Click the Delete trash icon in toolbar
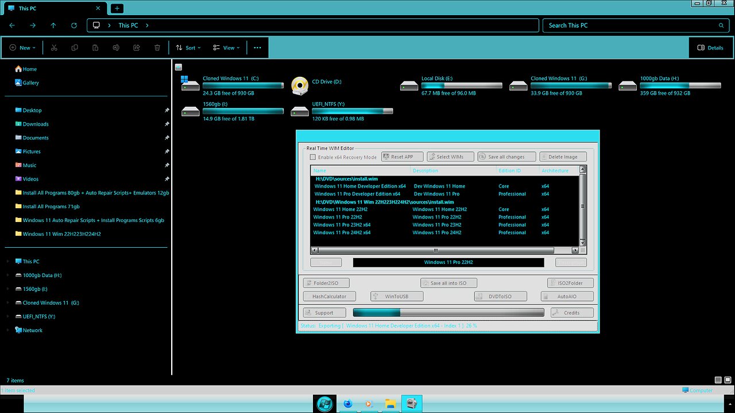The width and height of the screenshot is (735, 413). [157, 48]
